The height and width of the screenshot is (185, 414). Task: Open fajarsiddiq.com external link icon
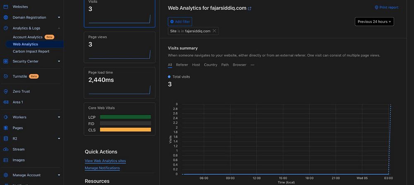click(250, 8)
